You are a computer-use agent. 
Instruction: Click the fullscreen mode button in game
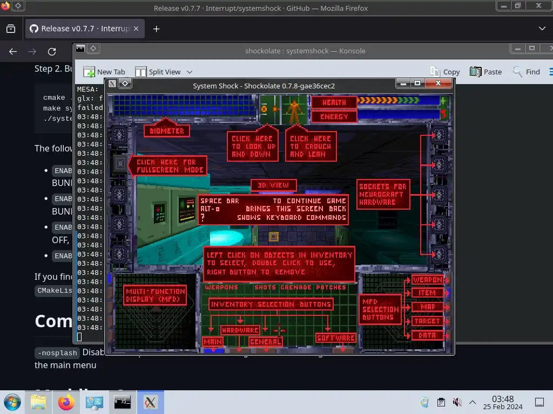120,163
